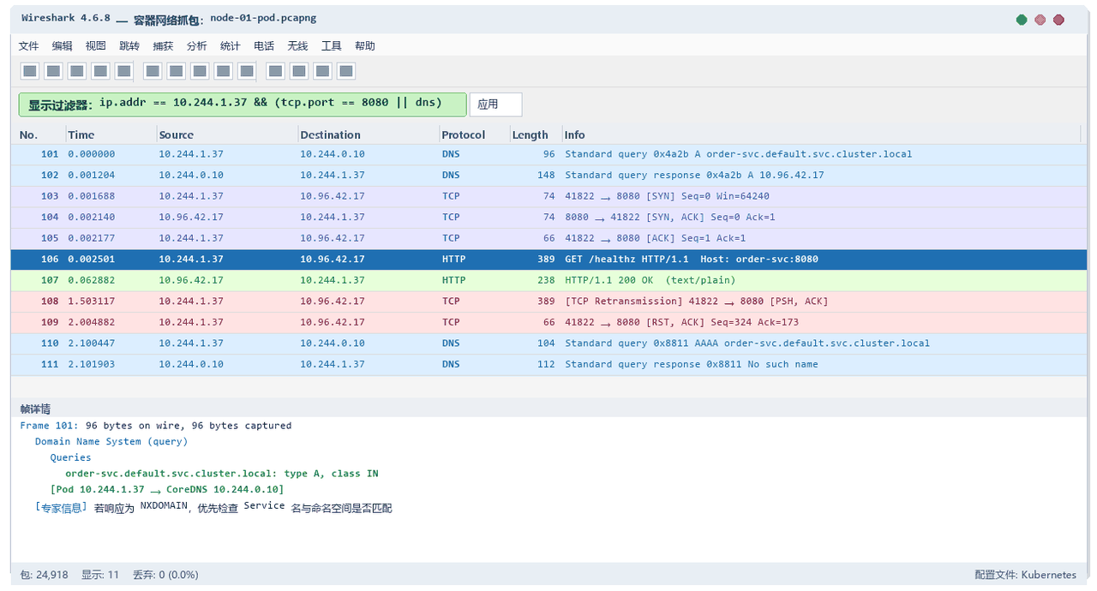The image size is (1097, 591).
Task: Click the 显示: 11 status bar entry
Action: (x=100, y=575)
